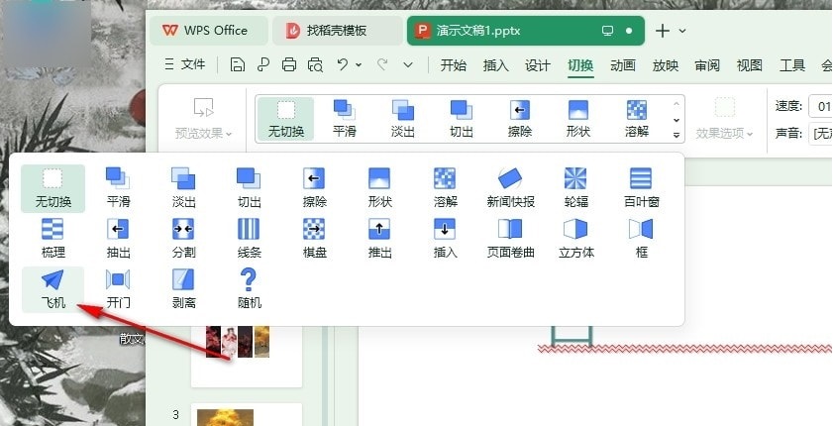
Task: Select the 飞机 (airplane) transition effect
Action: 52,288
